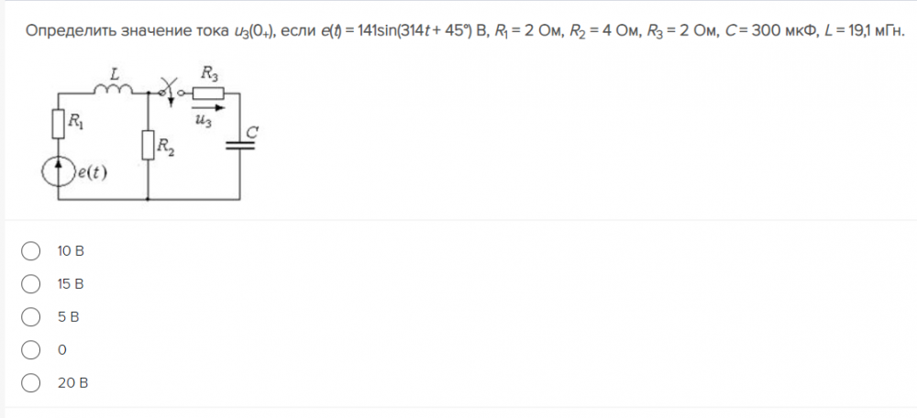Click the "10 В" answer label text
Screen dimensions: 917x418
coord(70,250)
